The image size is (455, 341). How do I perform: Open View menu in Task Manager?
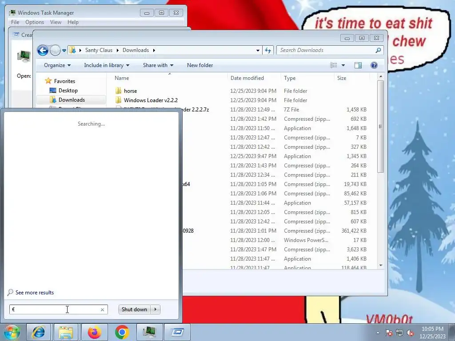click(56, 22)
